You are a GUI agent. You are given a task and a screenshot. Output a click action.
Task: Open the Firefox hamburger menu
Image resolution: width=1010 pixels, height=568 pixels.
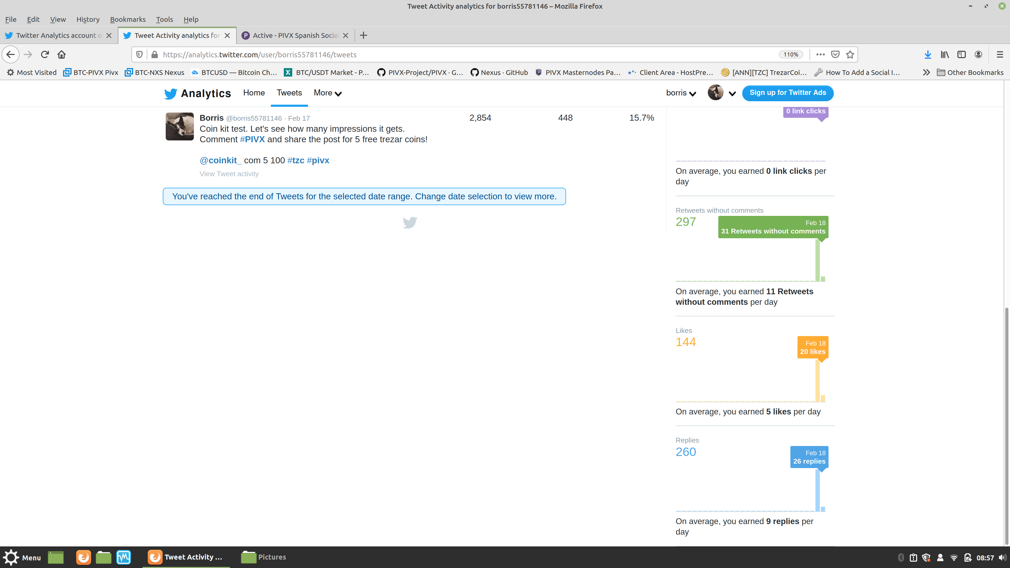999,54
